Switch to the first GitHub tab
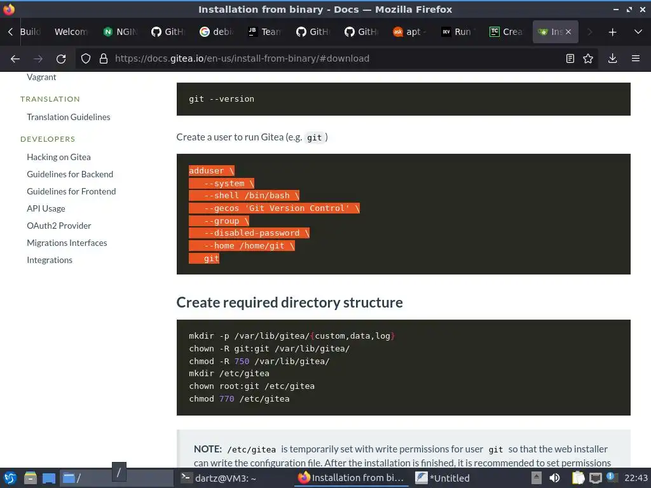 [x=168, y=32]
